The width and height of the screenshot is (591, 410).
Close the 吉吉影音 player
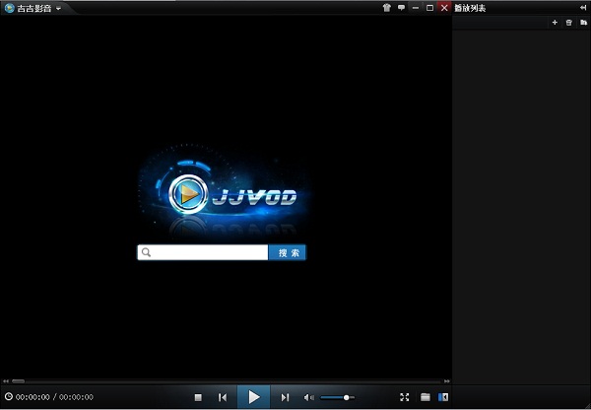click(444, 8)
